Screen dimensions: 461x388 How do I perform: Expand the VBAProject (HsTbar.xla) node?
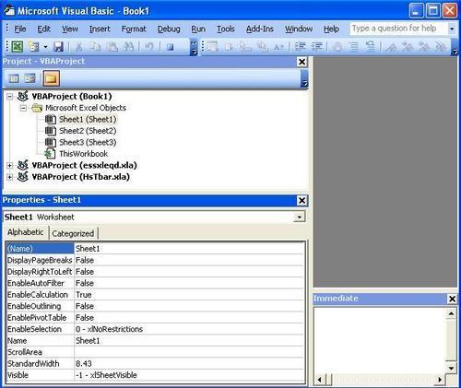(x=10, y=177)
